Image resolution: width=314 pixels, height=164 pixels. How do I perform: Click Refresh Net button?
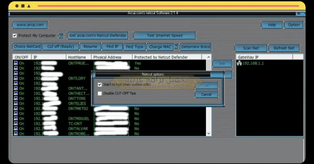(284, 48)
